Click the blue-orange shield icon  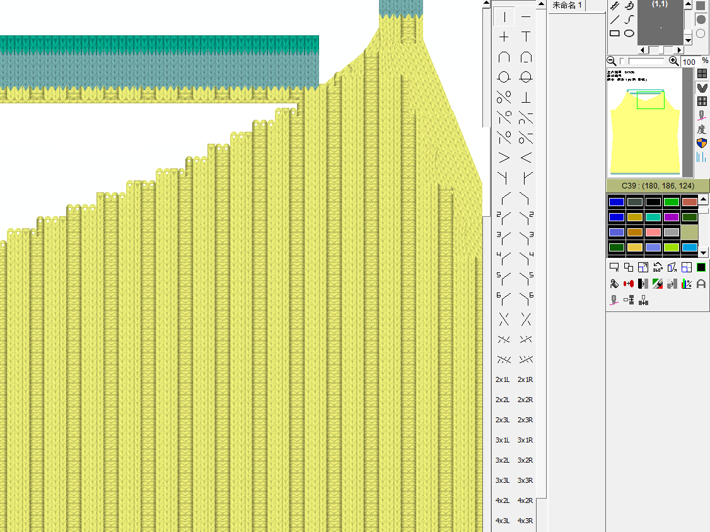702,143
